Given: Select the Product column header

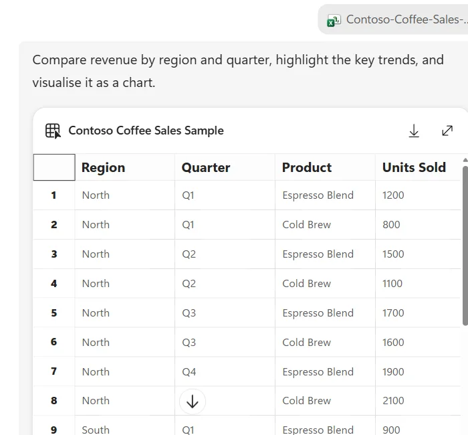Looking at the screenshot, I should [325, 167].
